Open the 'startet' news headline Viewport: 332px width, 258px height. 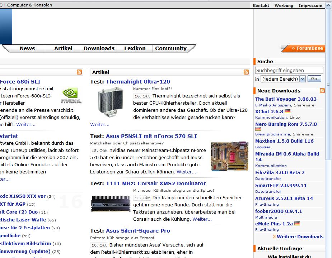pos(9,136)
